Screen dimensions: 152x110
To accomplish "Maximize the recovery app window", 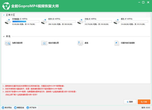I will point(143,2).
